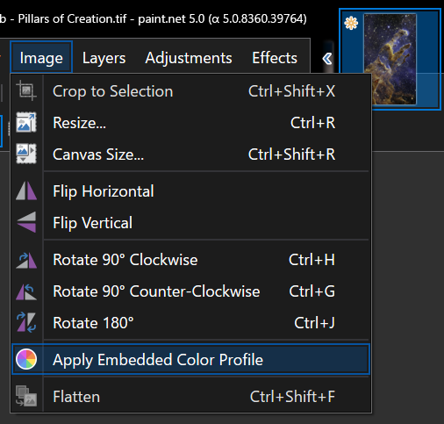Choose Canvas Size... from menu
444x424 pixels.
(x=190, y=154)
